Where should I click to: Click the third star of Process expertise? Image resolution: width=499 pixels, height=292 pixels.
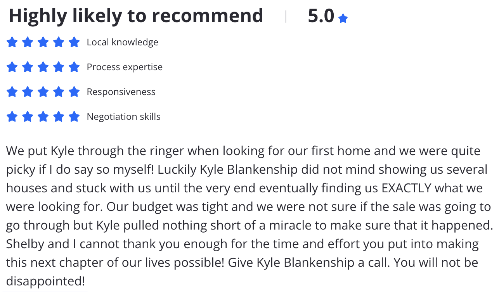point(43,67)
